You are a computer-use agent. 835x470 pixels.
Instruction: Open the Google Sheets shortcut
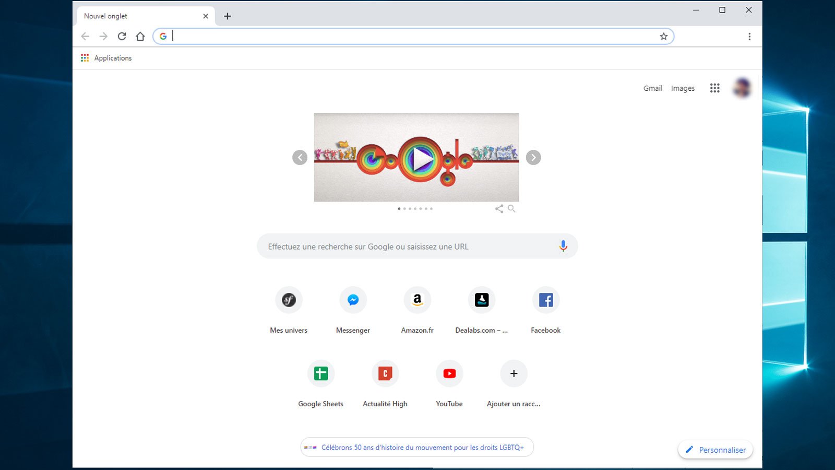coord(321,384)
